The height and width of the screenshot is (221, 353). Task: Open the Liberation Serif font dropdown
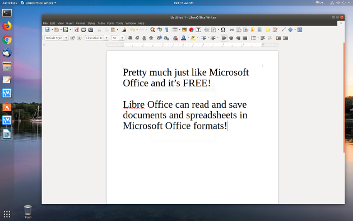click(x=106, y=38)
